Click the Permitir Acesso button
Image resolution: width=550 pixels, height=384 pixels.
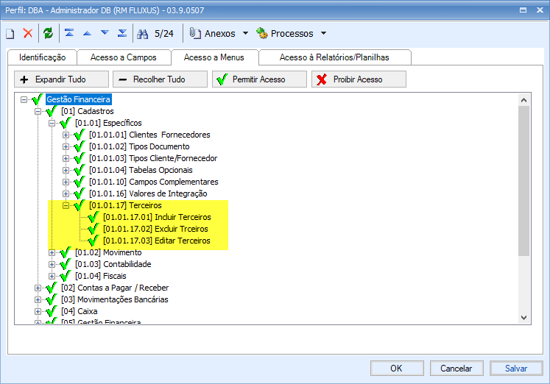259,79
